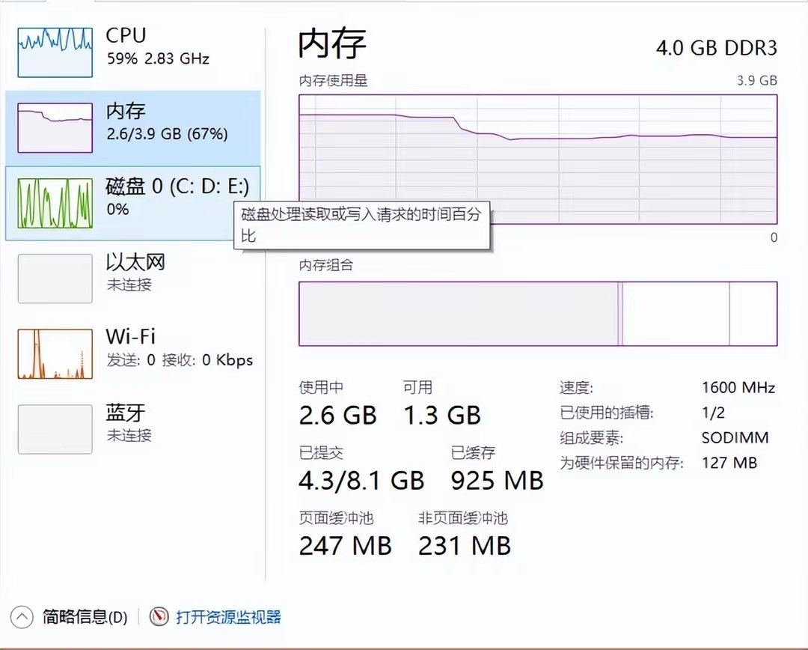
Task: Click the 以太网 empty graph thumbnail
Action: point(55,279)
